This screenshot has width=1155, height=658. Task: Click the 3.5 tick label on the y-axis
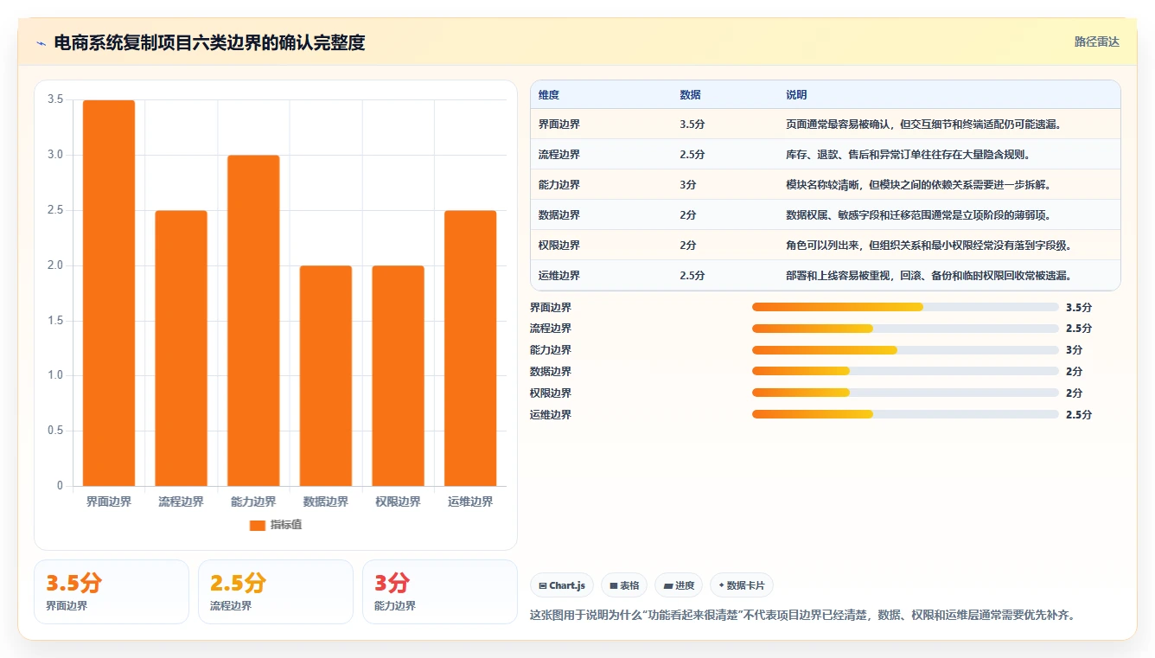coord(55,100)
